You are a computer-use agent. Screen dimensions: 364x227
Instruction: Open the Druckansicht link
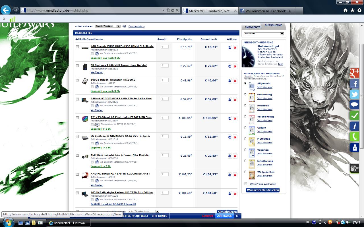pyautogui.click(x=136, y=26)
